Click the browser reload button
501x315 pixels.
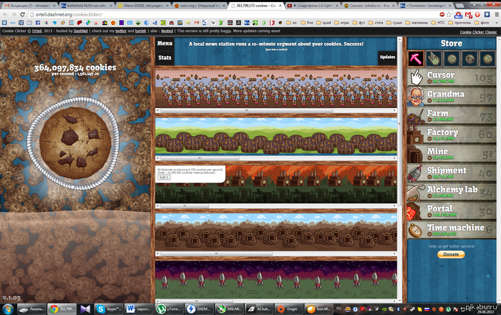(x=22, y=14)
